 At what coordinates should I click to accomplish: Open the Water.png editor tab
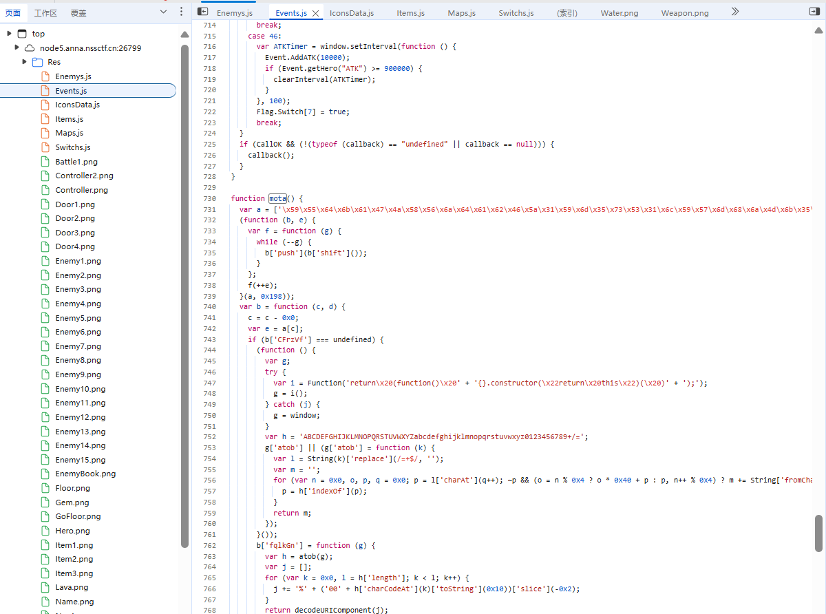point(619,13)
